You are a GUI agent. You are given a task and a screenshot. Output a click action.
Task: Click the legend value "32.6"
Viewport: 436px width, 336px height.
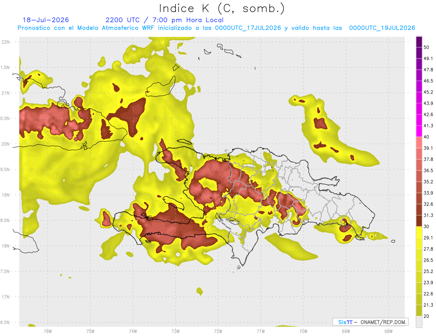click(x=428, y=204)
